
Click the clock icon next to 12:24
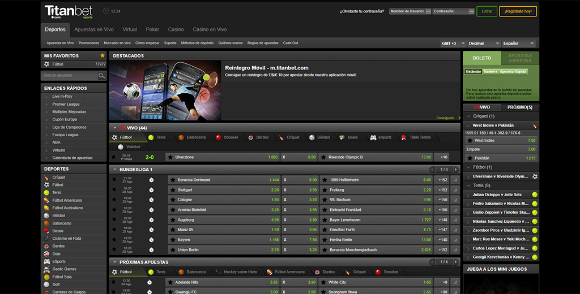coord(106,11)
